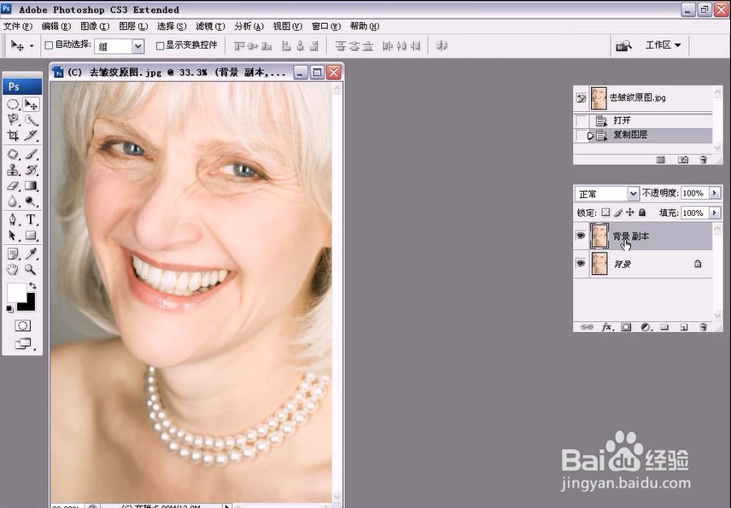Open the 工作区 workspace dropdown
The width and height of the screenshot is (731, 508).
(x=663, y=45)
